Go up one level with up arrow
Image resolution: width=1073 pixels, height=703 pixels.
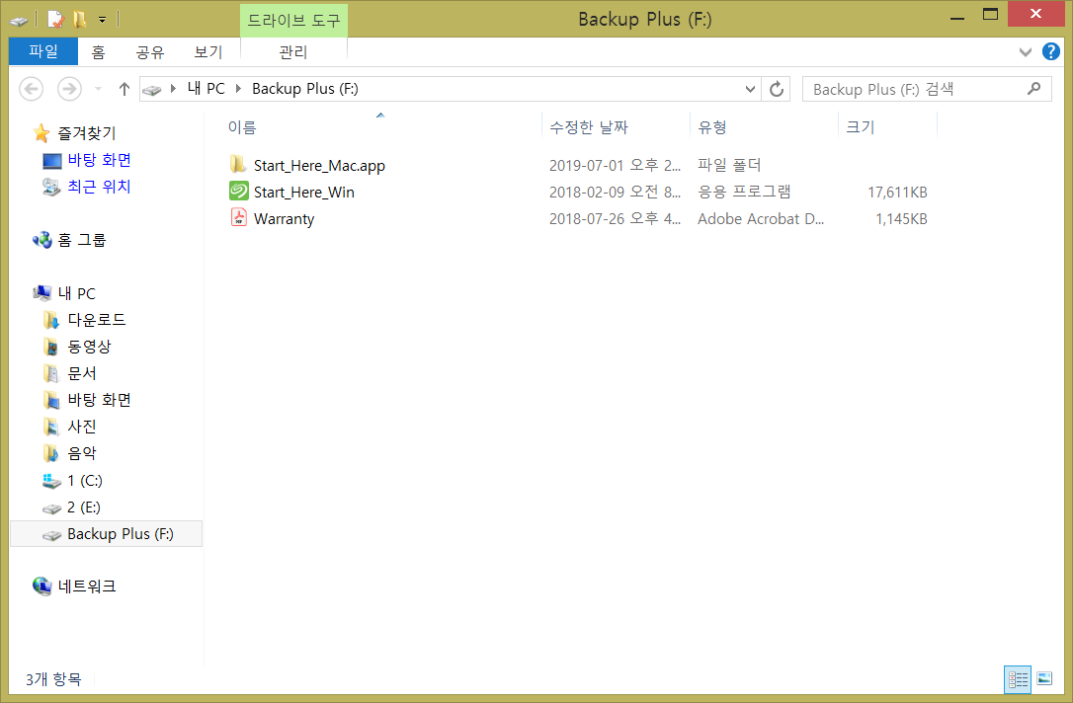coord(124,89)
